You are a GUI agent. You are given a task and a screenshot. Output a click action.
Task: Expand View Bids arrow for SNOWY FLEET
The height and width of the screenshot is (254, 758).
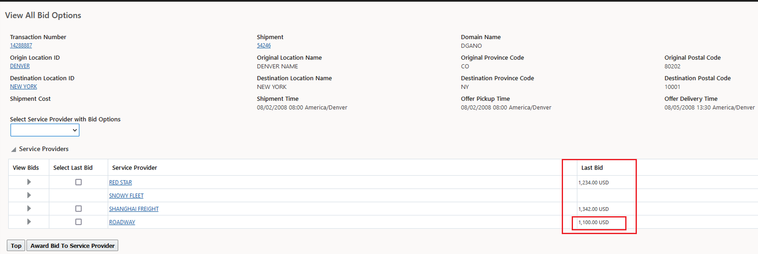(x=29, y=195)
